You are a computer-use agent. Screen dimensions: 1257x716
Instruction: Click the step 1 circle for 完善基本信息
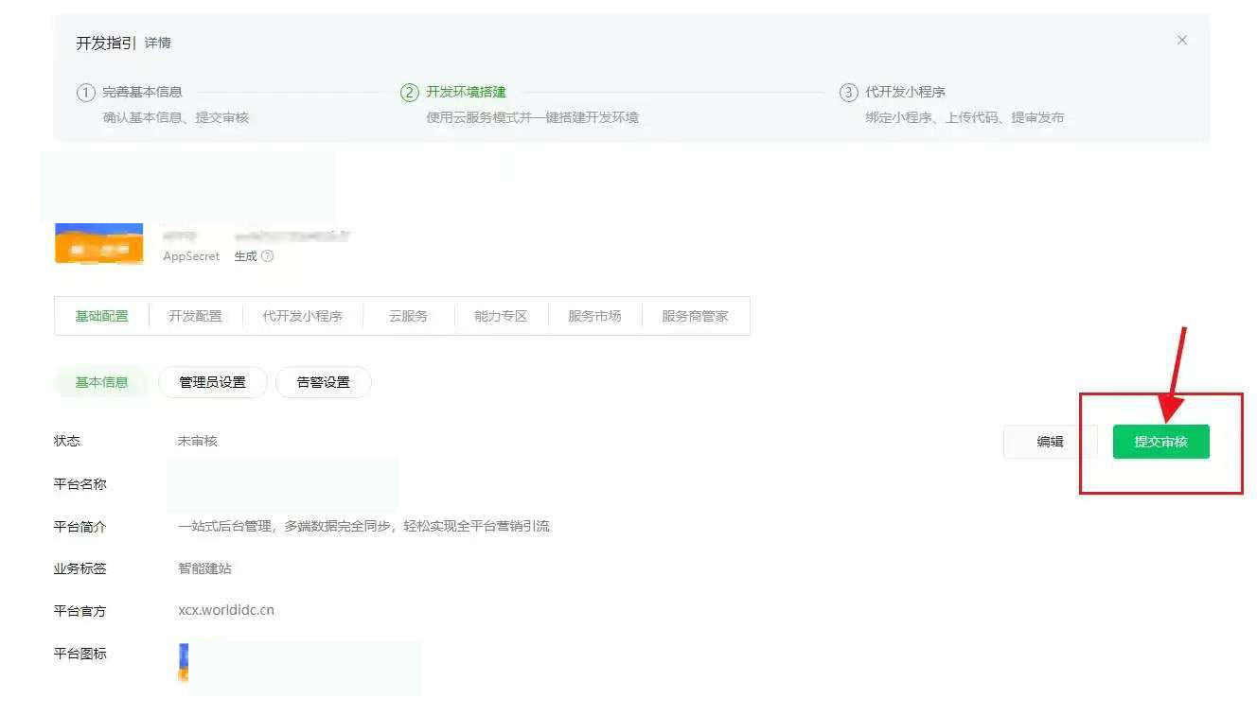point(86,93)
